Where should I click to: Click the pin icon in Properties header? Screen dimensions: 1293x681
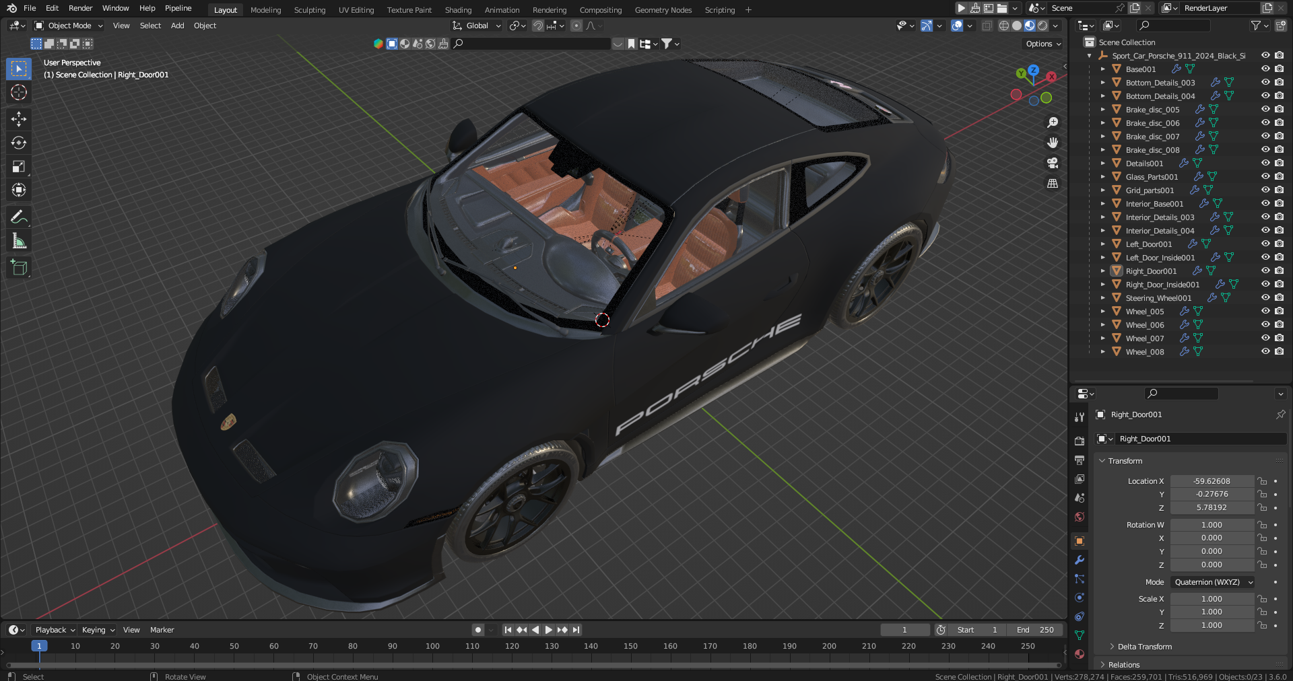point(1280,415)
